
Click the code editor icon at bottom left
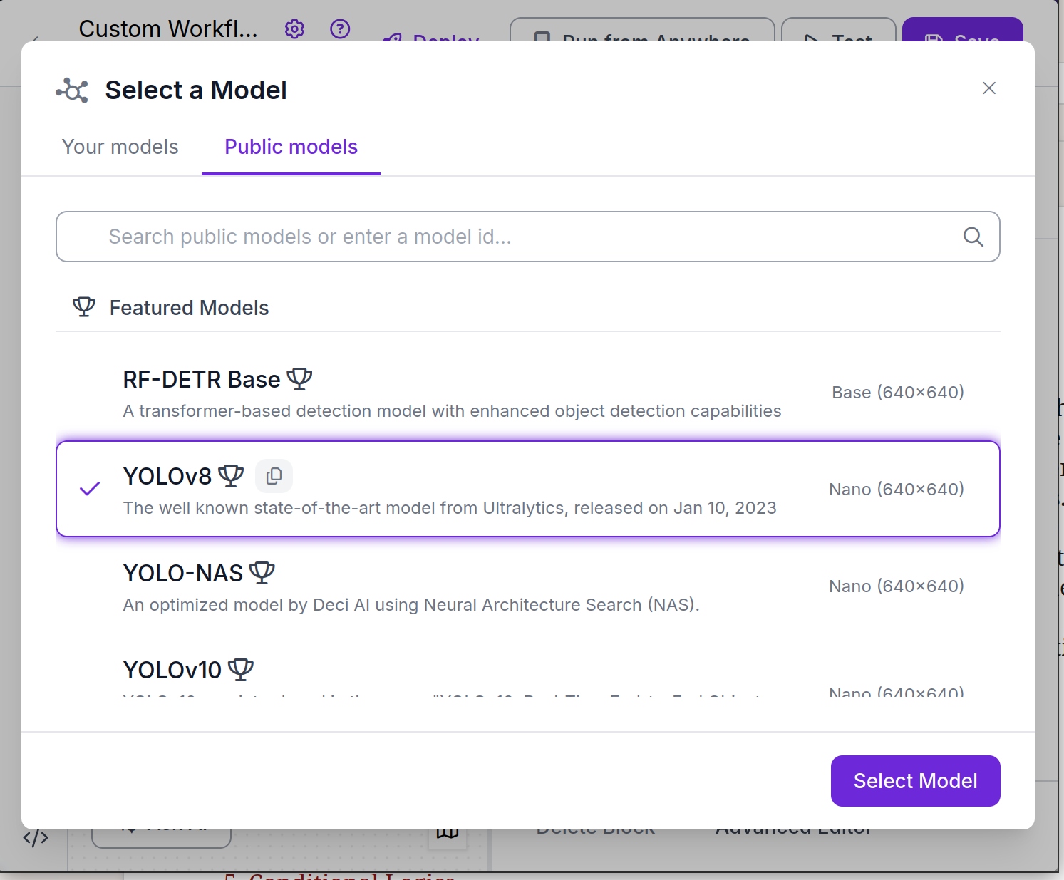35,839
